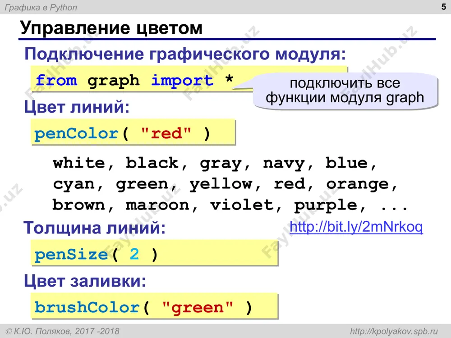Click the color name 'orange' in list
451x338 pixels.
tap(357, 184)
